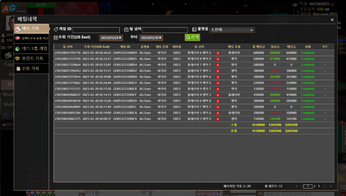Click the wifi signal icon in background header
Screen dimensions: 346x196
point(295,5)
